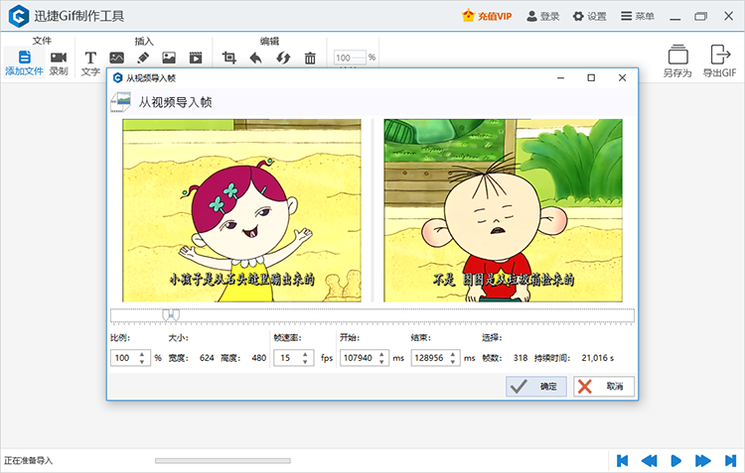Viewport: 745px width, 473px height.
Task: Click the 高度 480 height value
Action: pyautogui.click(x=259, y=358)
